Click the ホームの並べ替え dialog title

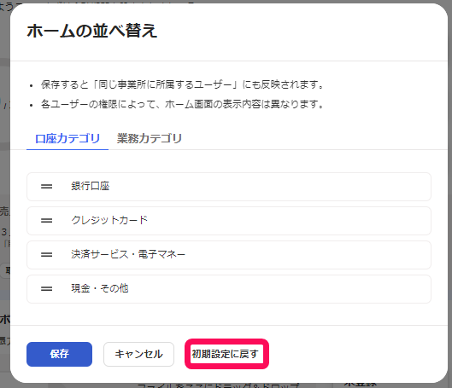pos(92,31)
